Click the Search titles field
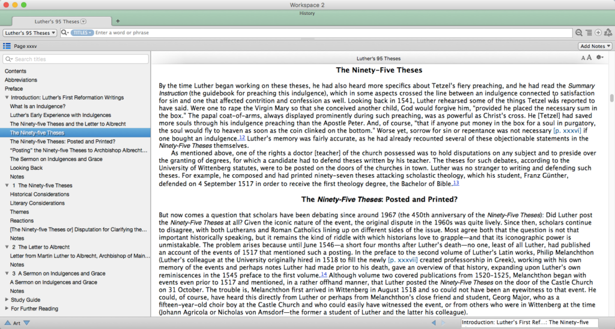This screenshot has height=329, width=615. click(x=76, y=59)
